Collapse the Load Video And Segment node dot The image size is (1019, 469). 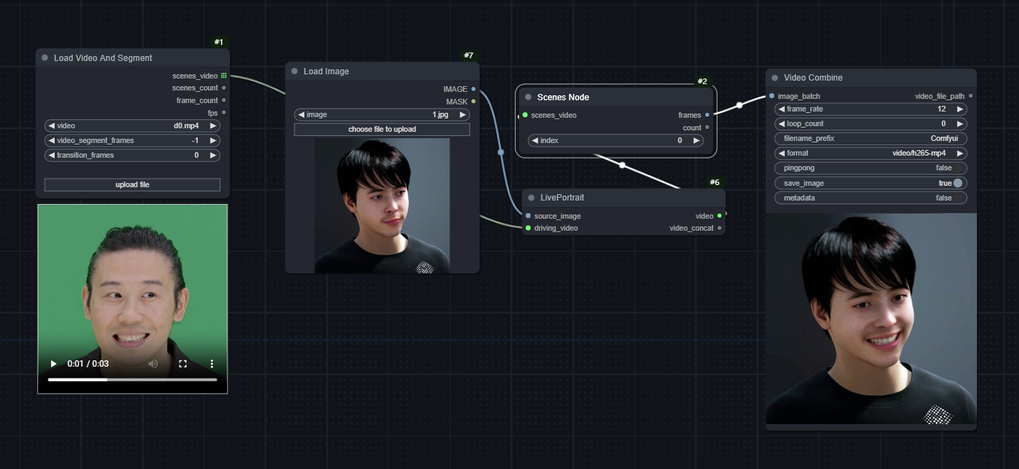tap(45, 58)
